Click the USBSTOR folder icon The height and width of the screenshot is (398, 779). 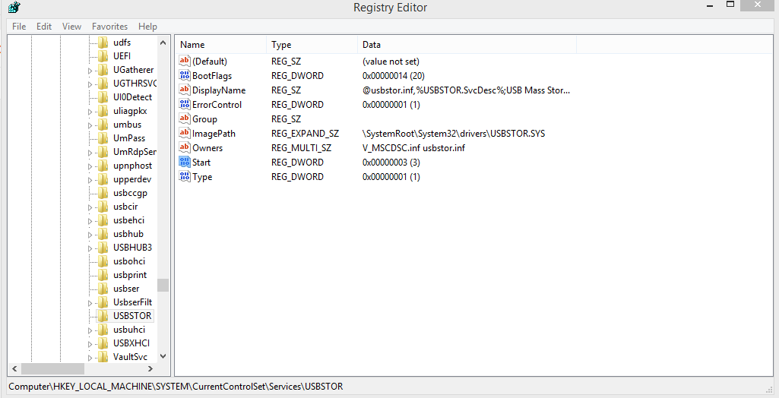tap(103, 316)
